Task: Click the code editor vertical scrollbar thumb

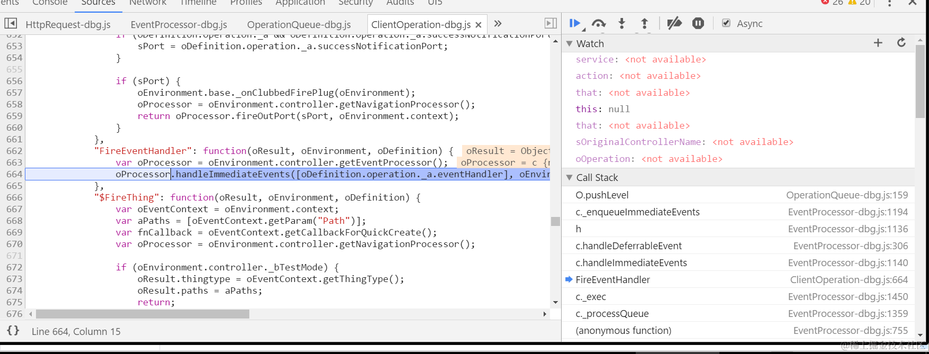Action: pyautogui.click(x=555, y=221)
